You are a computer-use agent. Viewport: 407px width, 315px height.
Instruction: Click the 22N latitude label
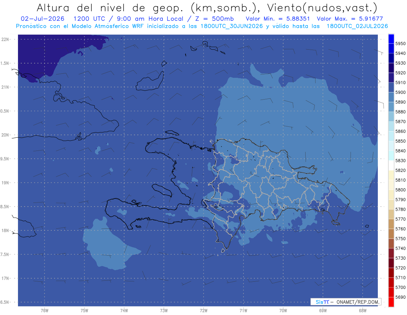pos(5,39)
